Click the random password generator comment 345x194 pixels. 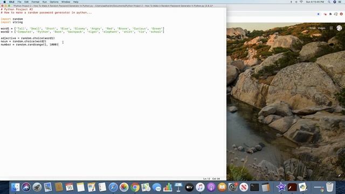pos(46,13)
